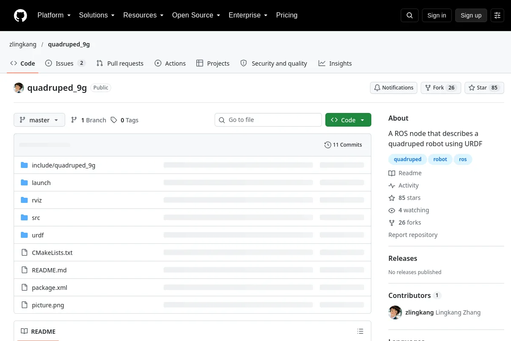Open the CMakeLists.txt file

pos(52,253)
